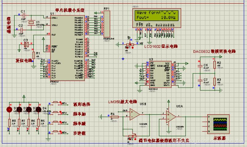Select the lit LED D1

click(x=9, y=109)
